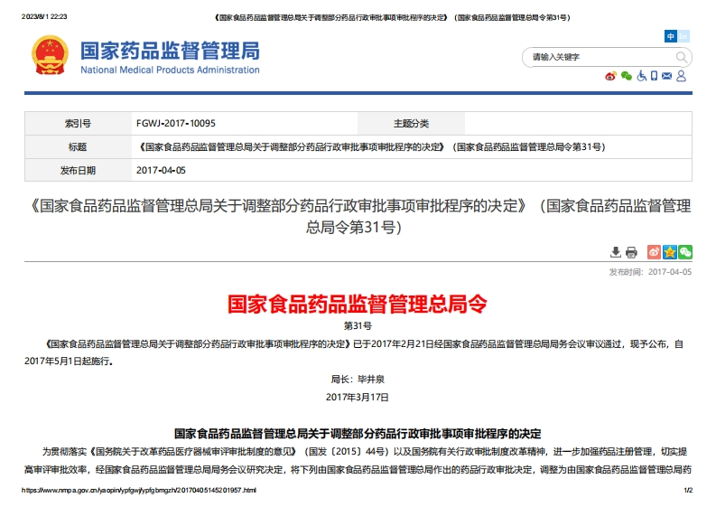The image size is (716, 507).
Task: Print the page using printer icon
Action: (631, 252)
